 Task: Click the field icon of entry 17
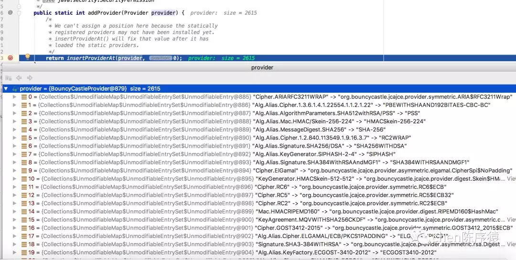[x=24, y=236]
